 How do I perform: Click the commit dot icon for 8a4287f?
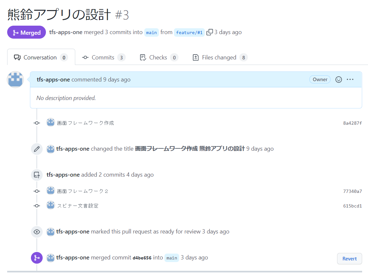click(37, 123)
